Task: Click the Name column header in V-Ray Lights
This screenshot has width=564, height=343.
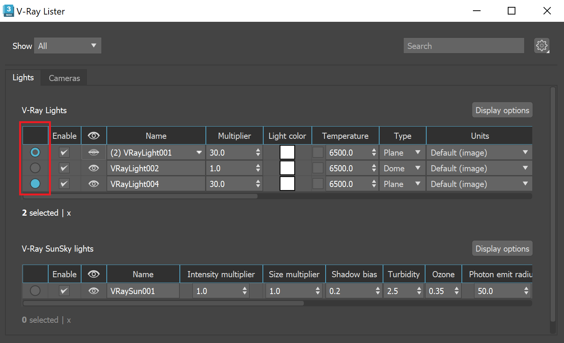Action: point(156,136)
